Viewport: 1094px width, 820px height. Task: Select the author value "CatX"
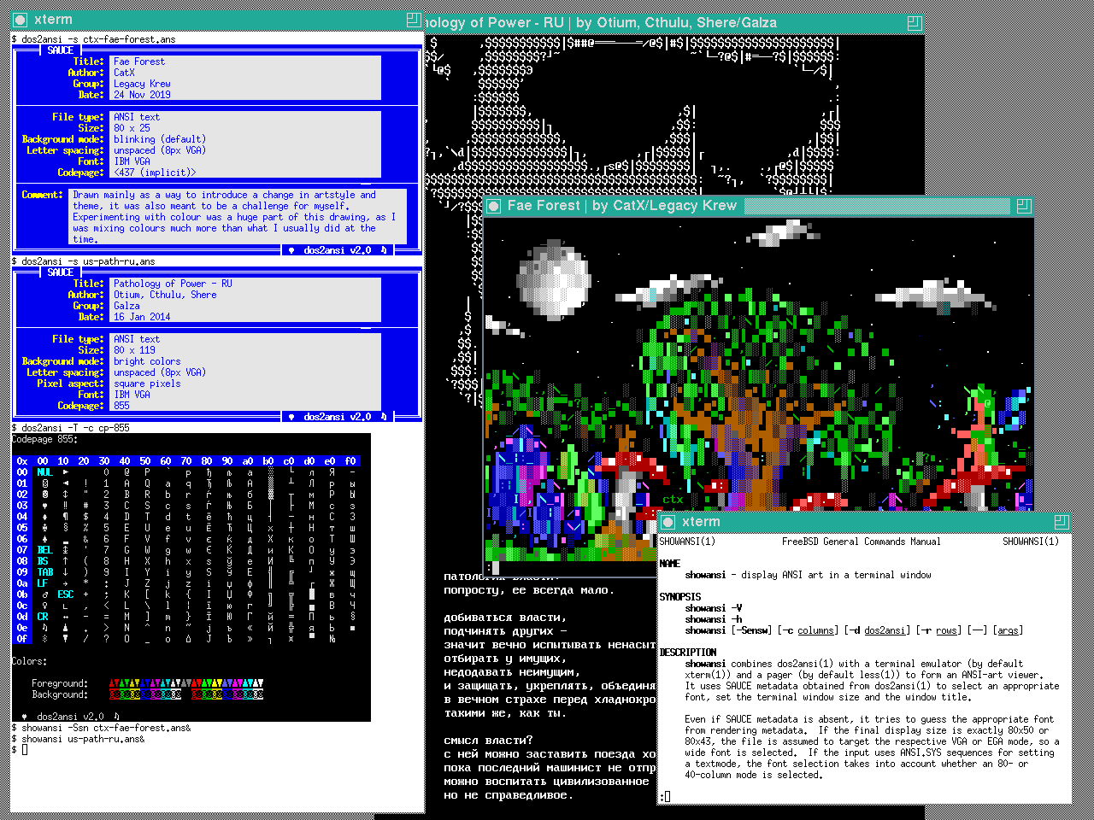(x=124, y=73)
